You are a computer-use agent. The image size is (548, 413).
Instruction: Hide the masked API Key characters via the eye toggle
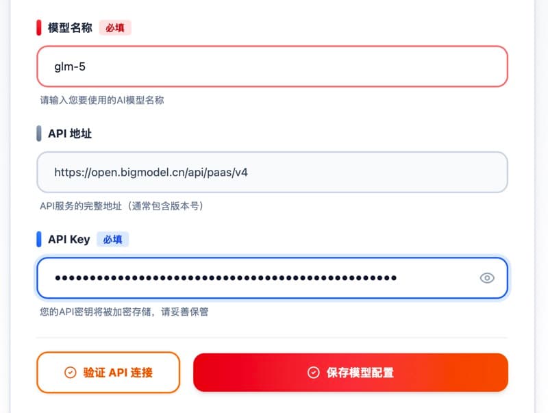(487, 277)
